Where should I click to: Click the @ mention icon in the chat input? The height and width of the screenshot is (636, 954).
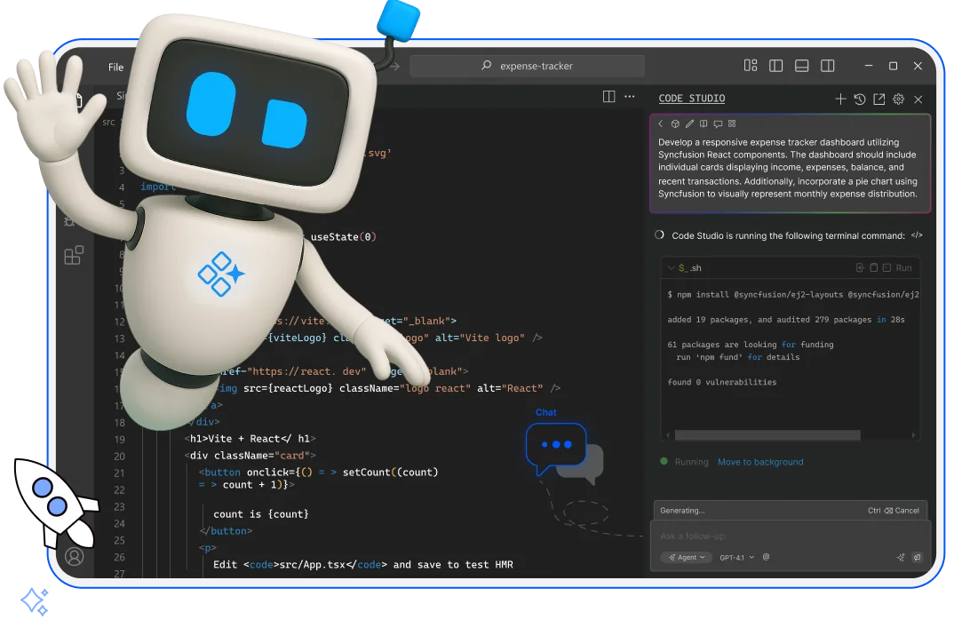(x=766, y=557)
